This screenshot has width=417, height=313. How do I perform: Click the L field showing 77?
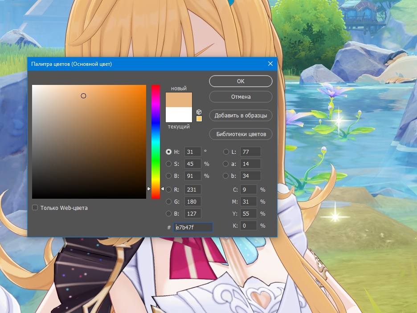tap(250, 152)
